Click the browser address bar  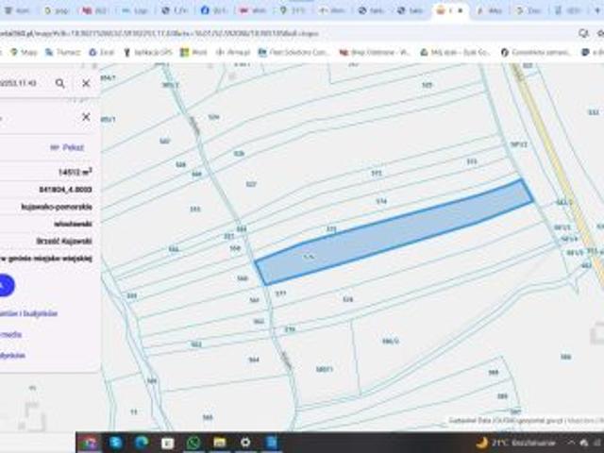(283, 32)
